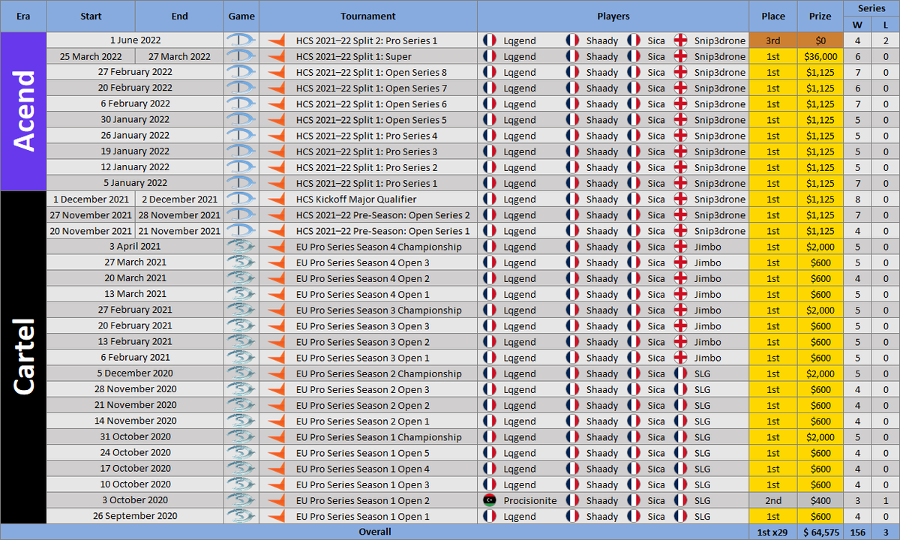
Task: Click the France flag beside Sica in the 31 October 2020 row
Action: pos(634,437)
